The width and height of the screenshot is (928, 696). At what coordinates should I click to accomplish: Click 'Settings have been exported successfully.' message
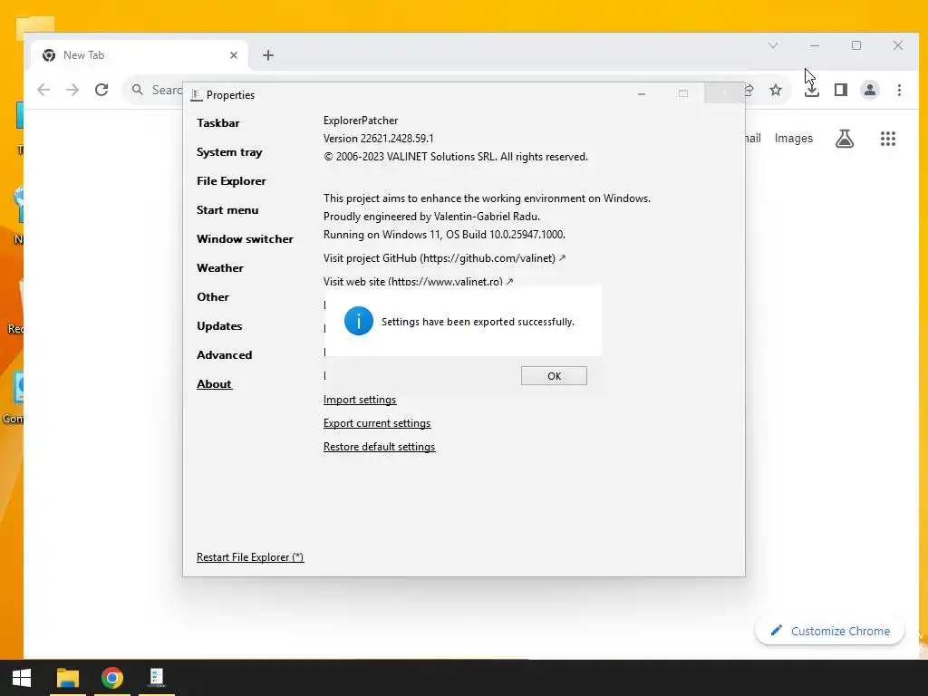(x=478, y=322)
